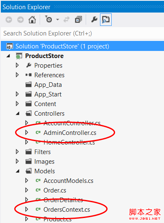The width and height of the screenshot is (164, 223).
Task: Open AccountModels.cs file
Action: click(x=68, y=181)
